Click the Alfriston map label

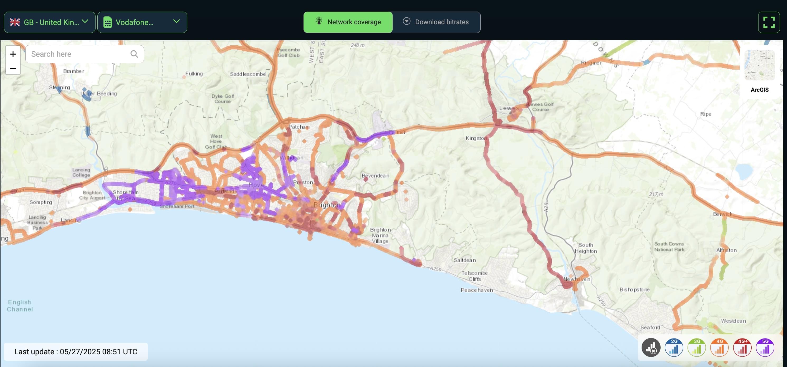pos(726,250)
